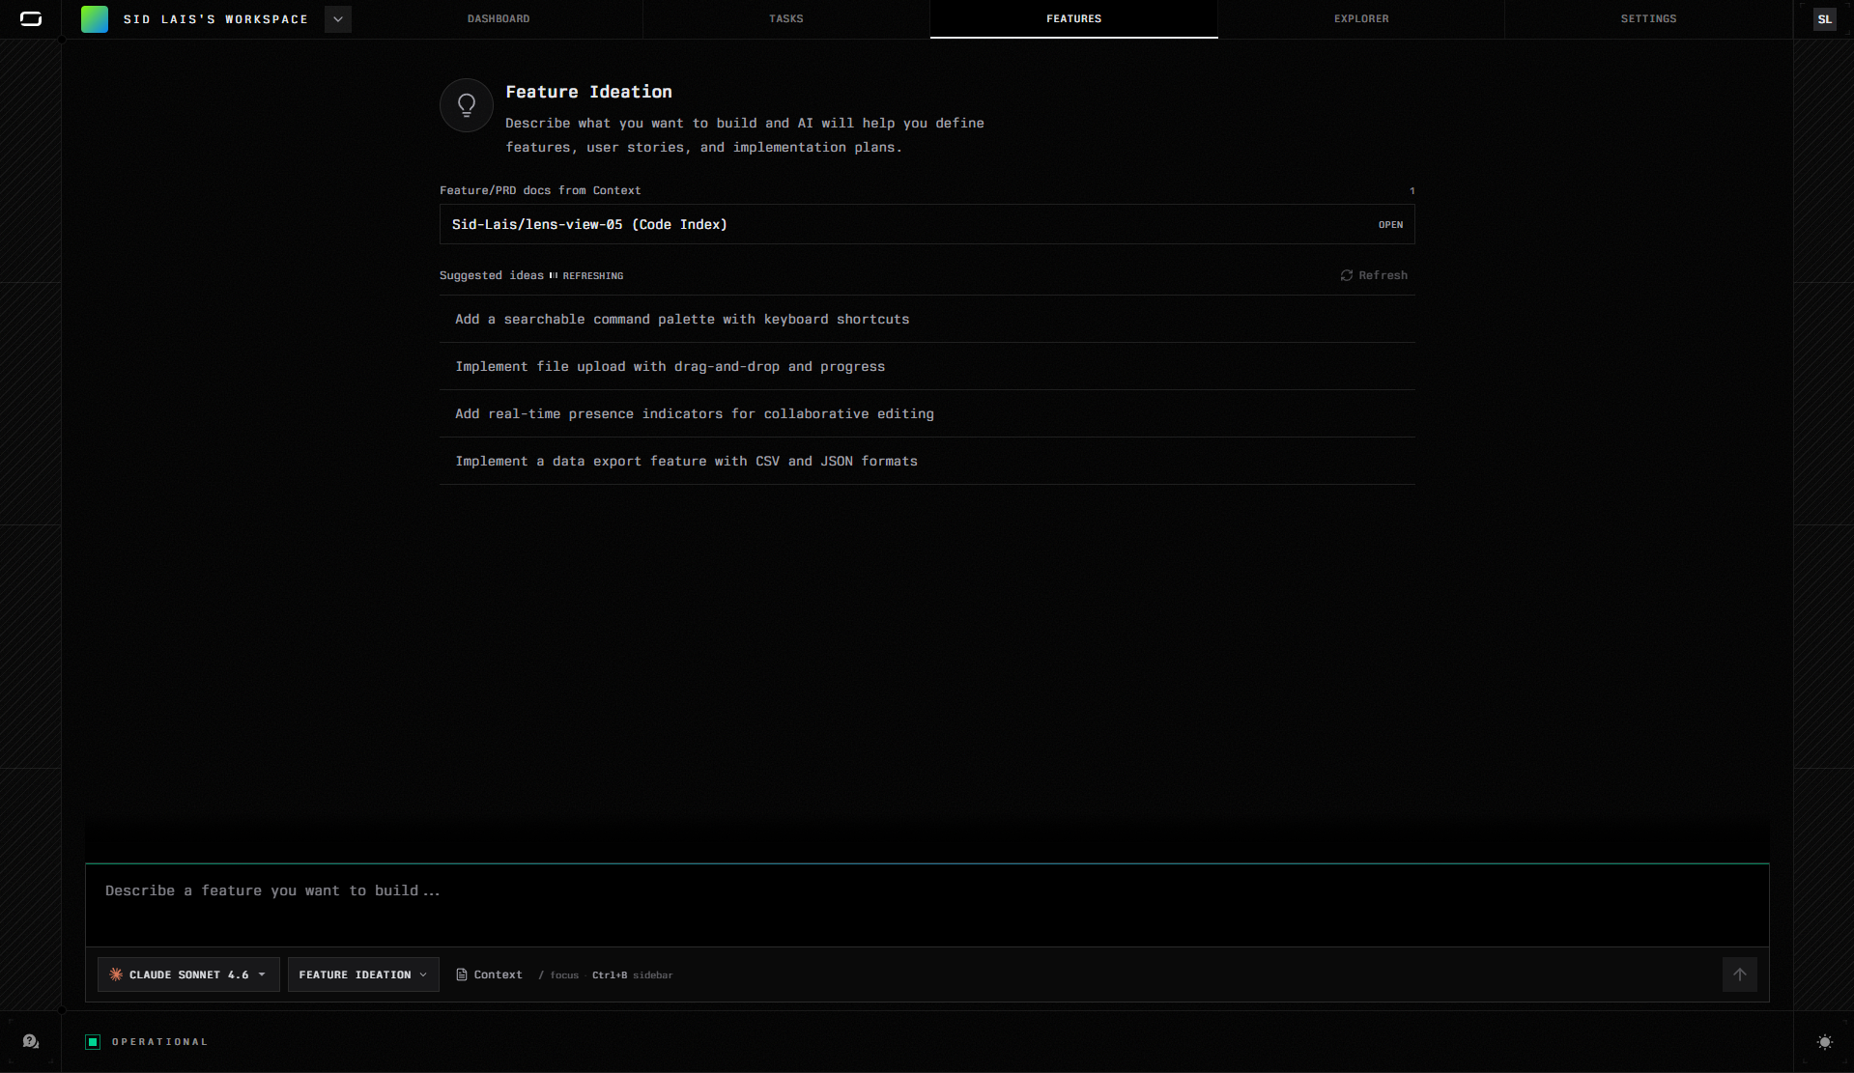Click the green Operational status indicator

tap(93, 1041)
